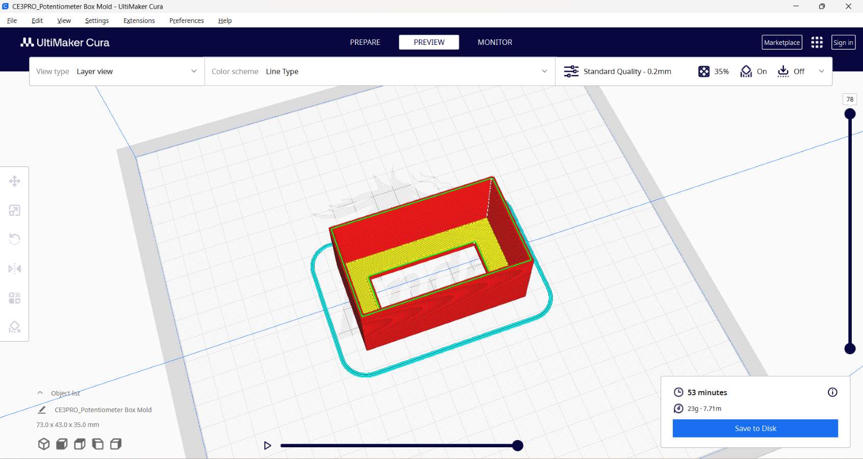This screenshot has width=863, height=459.
Task: Minimize the Cura window
Action: pos(796,6)
